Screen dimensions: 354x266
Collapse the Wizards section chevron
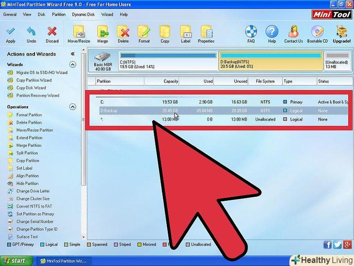pyautogui.click(x=72, y=65)
